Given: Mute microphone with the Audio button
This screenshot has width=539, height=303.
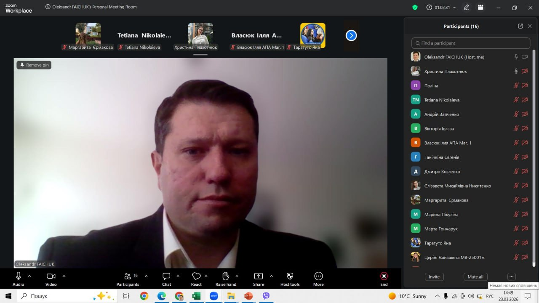Looking at the screenshot, I should pos(18,279).
